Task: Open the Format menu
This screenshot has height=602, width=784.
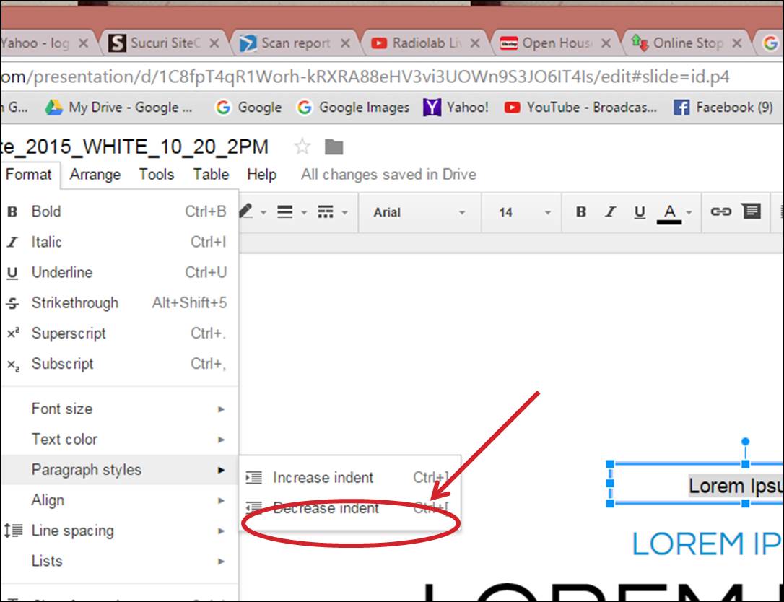Action: tap(28, 175)
